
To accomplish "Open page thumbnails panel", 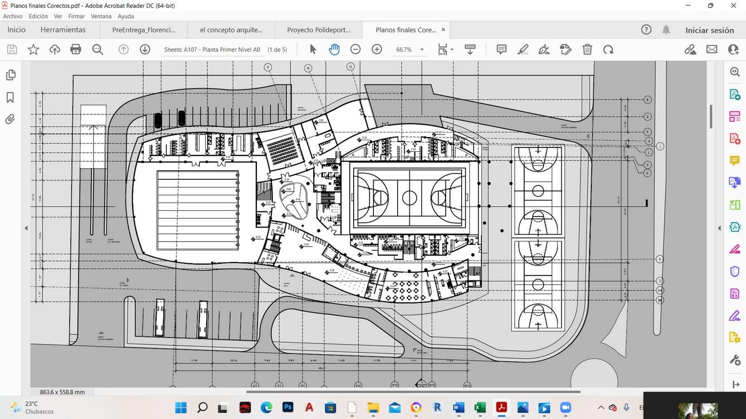I will click(x=10, y=75).
